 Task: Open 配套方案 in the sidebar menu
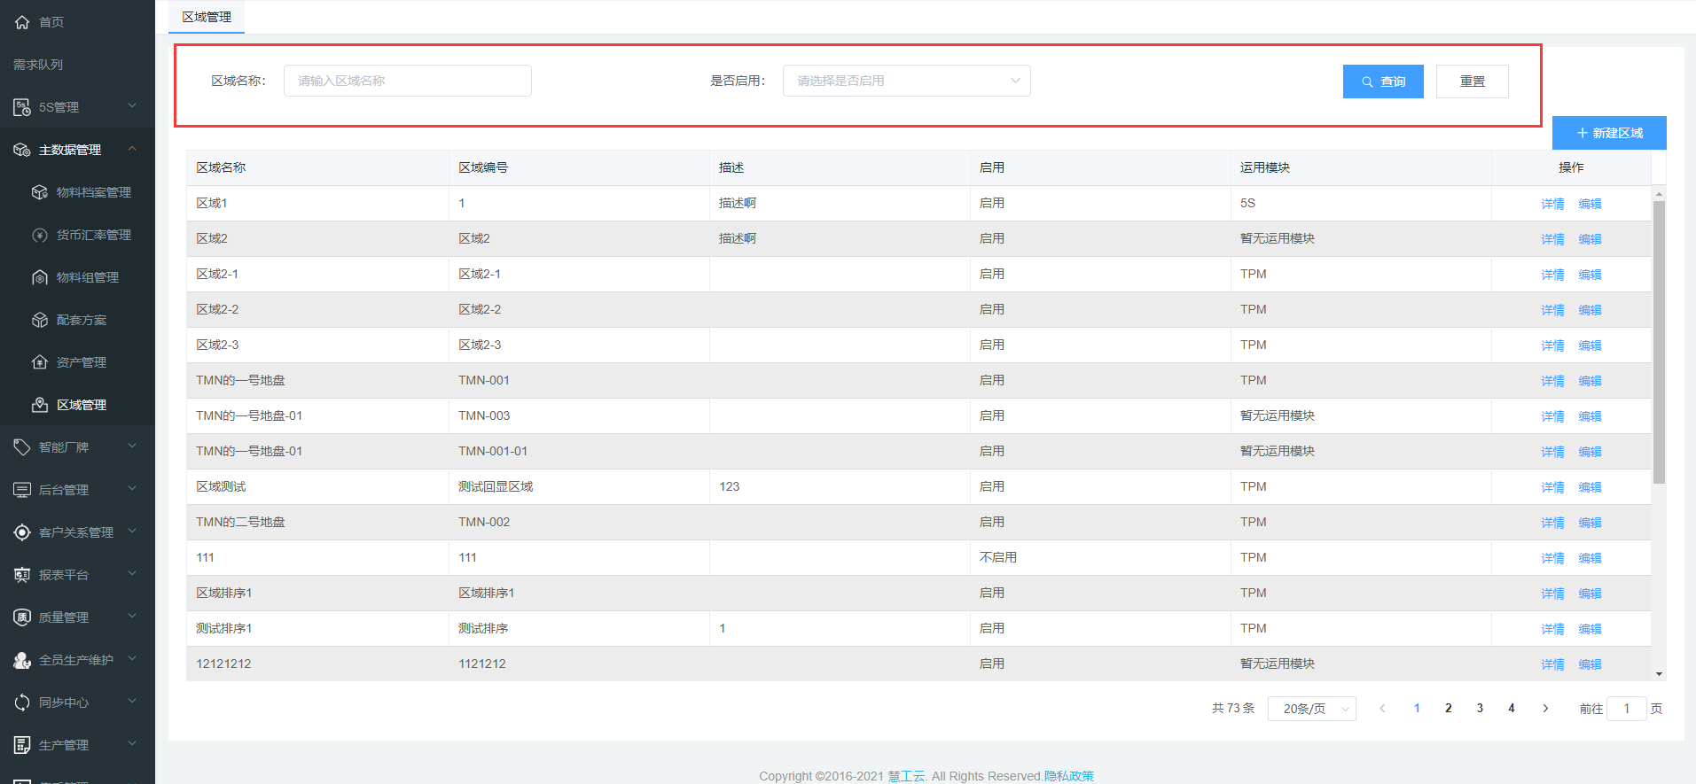pos(81,320)
